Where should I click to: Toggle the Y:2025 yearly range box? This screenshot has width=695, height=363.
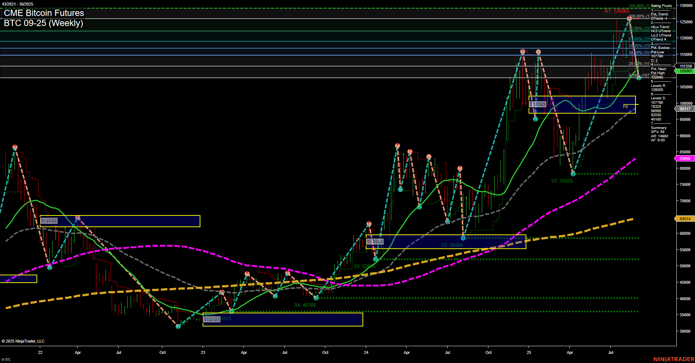coord(538,104)
